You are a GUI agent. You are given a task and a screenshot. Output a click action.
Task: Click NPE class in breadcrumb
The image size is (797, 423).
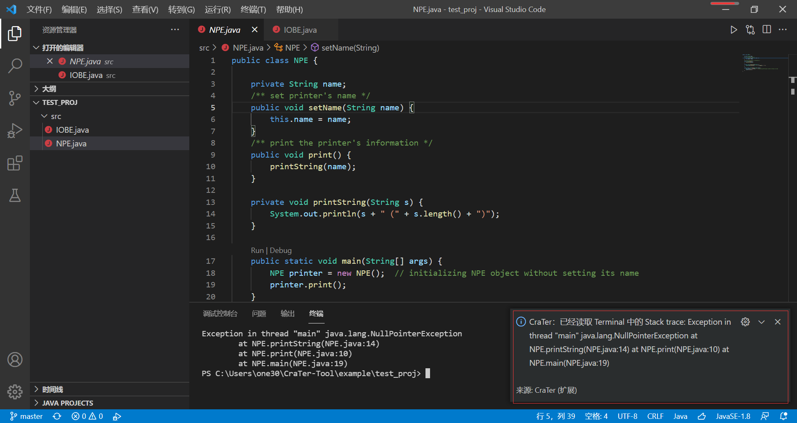(292, 48)
